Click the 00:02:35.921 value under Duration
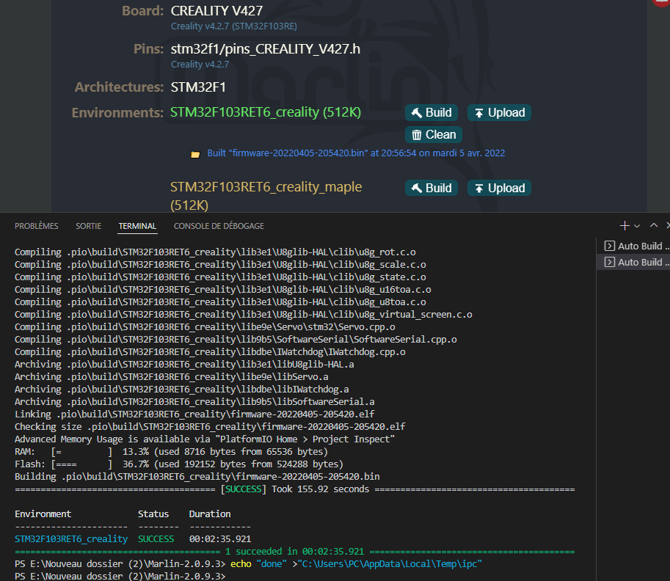Viewport: 670px width, 581px height. pos(220,538)
